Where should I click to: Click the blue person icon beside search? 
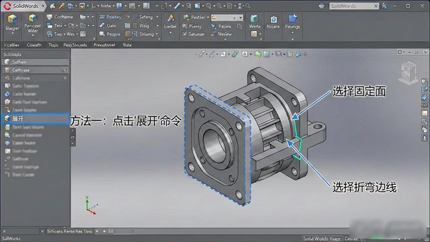tap(384, 6)
